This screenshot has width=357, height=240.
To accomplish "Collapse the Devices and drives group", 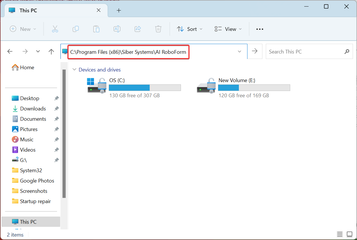I will (x=75, y=70).
